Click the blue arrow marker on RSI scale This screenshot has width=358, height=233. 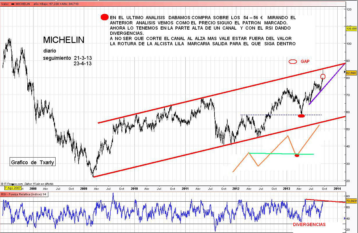tap(345, 218)
